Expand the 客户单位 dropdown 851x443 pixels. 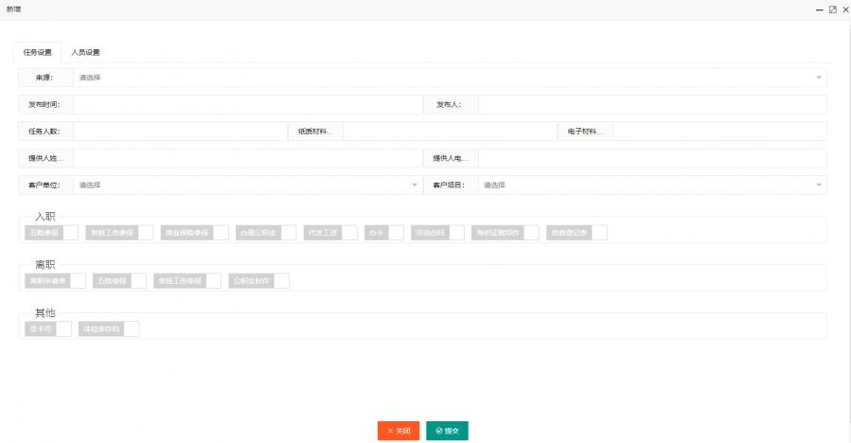click(247, 186)
